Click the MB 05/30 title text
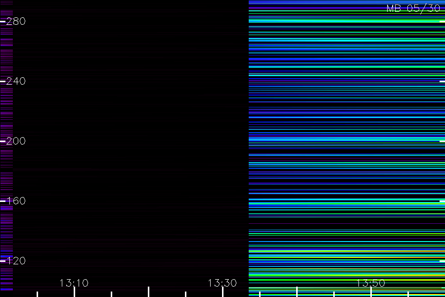445x297 pixels. pyautogui.click(x=413, y=8)
